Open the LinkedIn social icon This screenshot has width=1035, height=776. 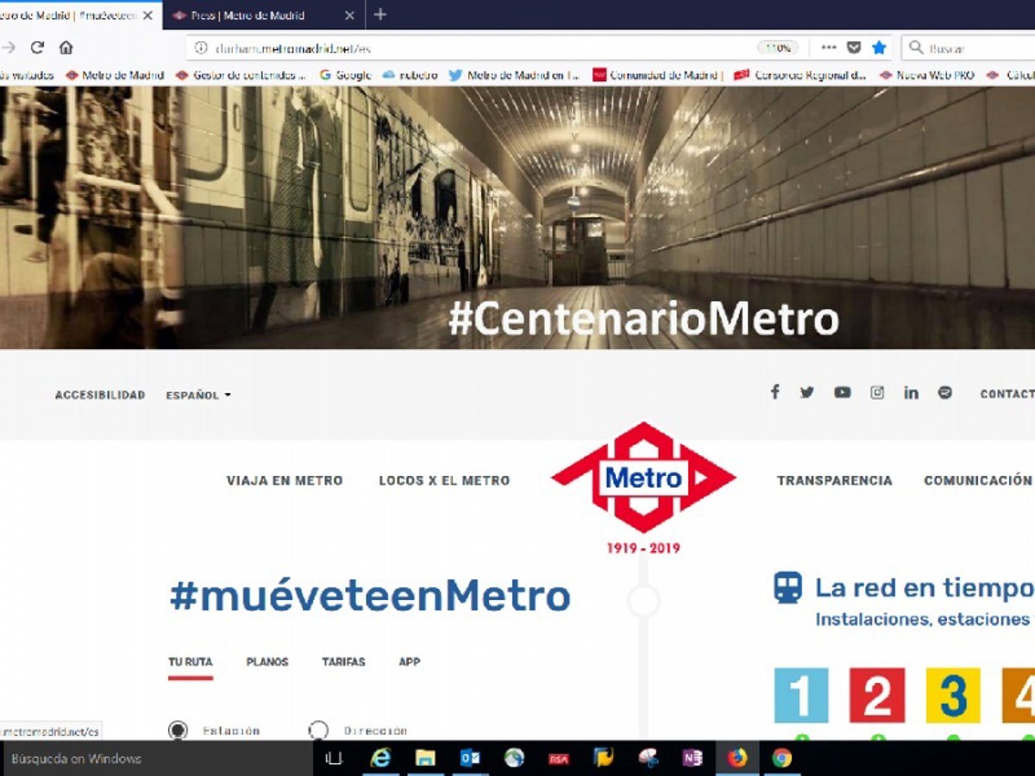(911, 392)
